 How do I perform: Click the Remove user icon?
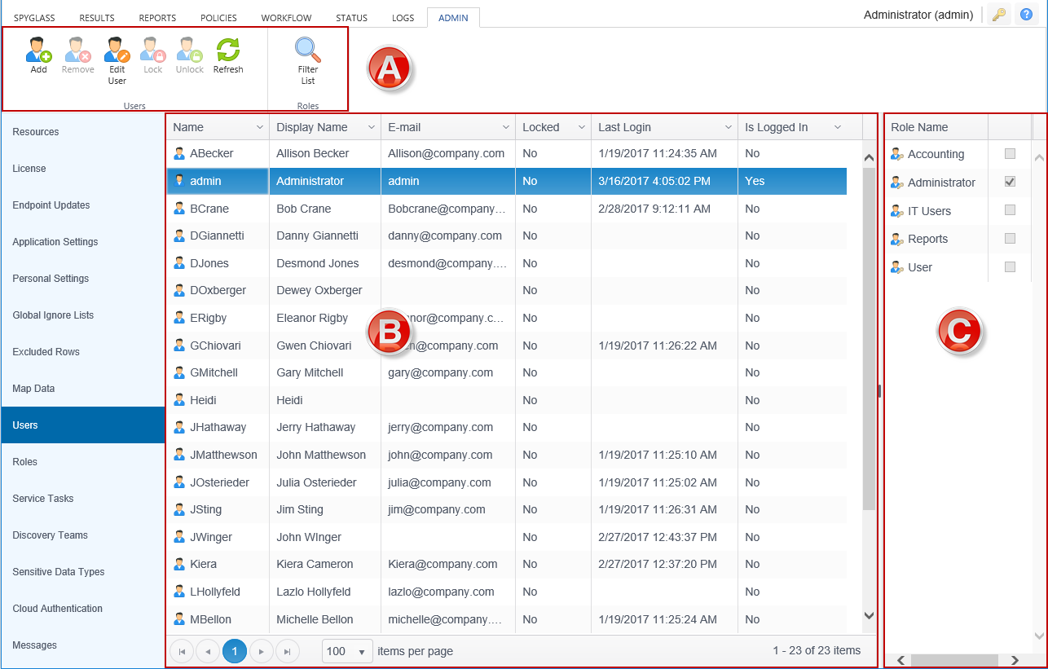[x=78, y=51]
